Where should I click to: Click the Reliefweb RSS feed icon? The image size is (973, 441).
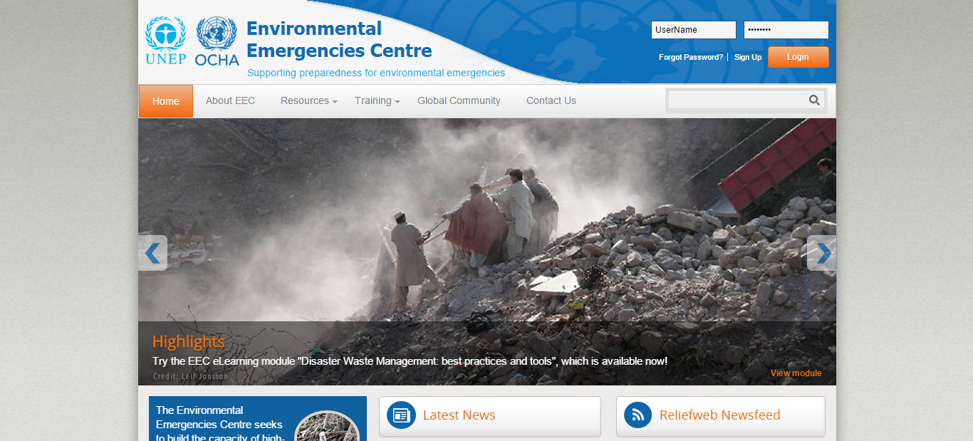pos(638,415)
